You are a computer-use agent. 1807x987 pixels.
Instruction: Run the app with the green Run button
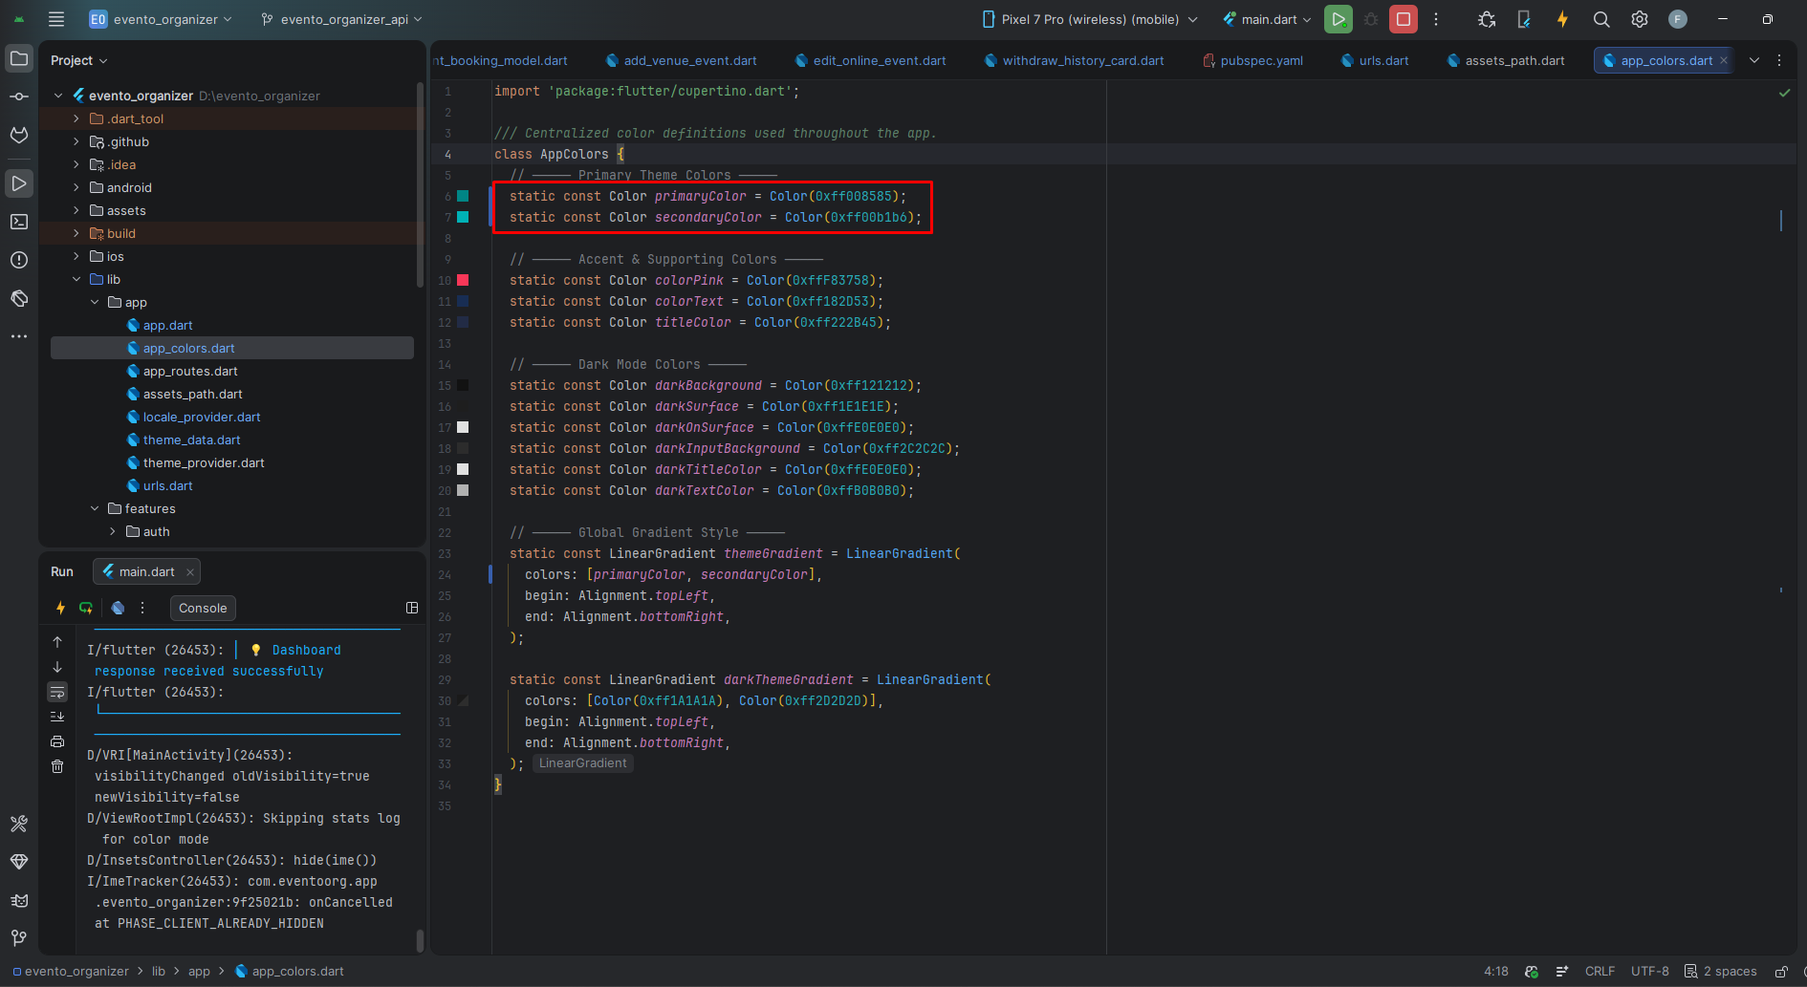tap(1338, 18)
